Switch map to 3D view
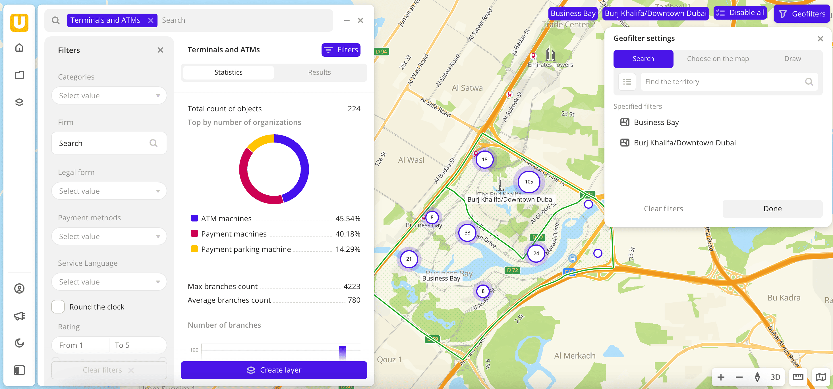 776,377
